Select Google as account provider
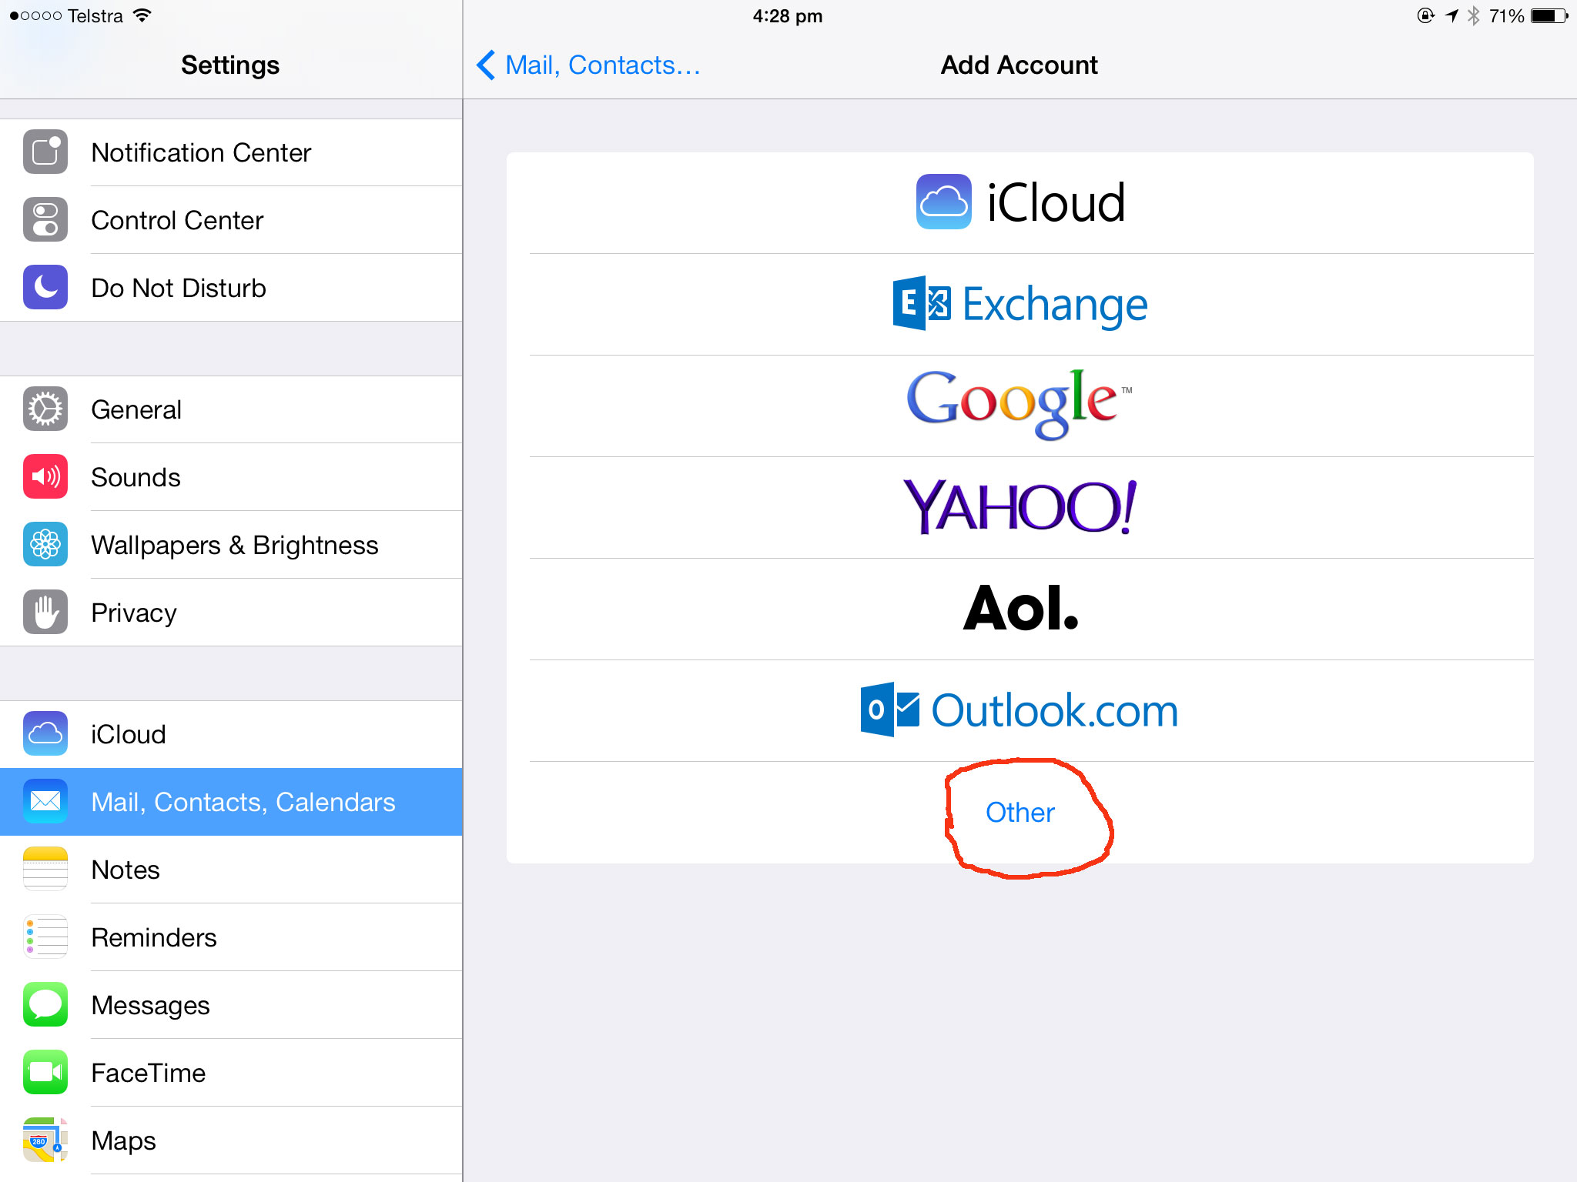Viewport: 1577px width, 1182px height. tap(1020, 406)
